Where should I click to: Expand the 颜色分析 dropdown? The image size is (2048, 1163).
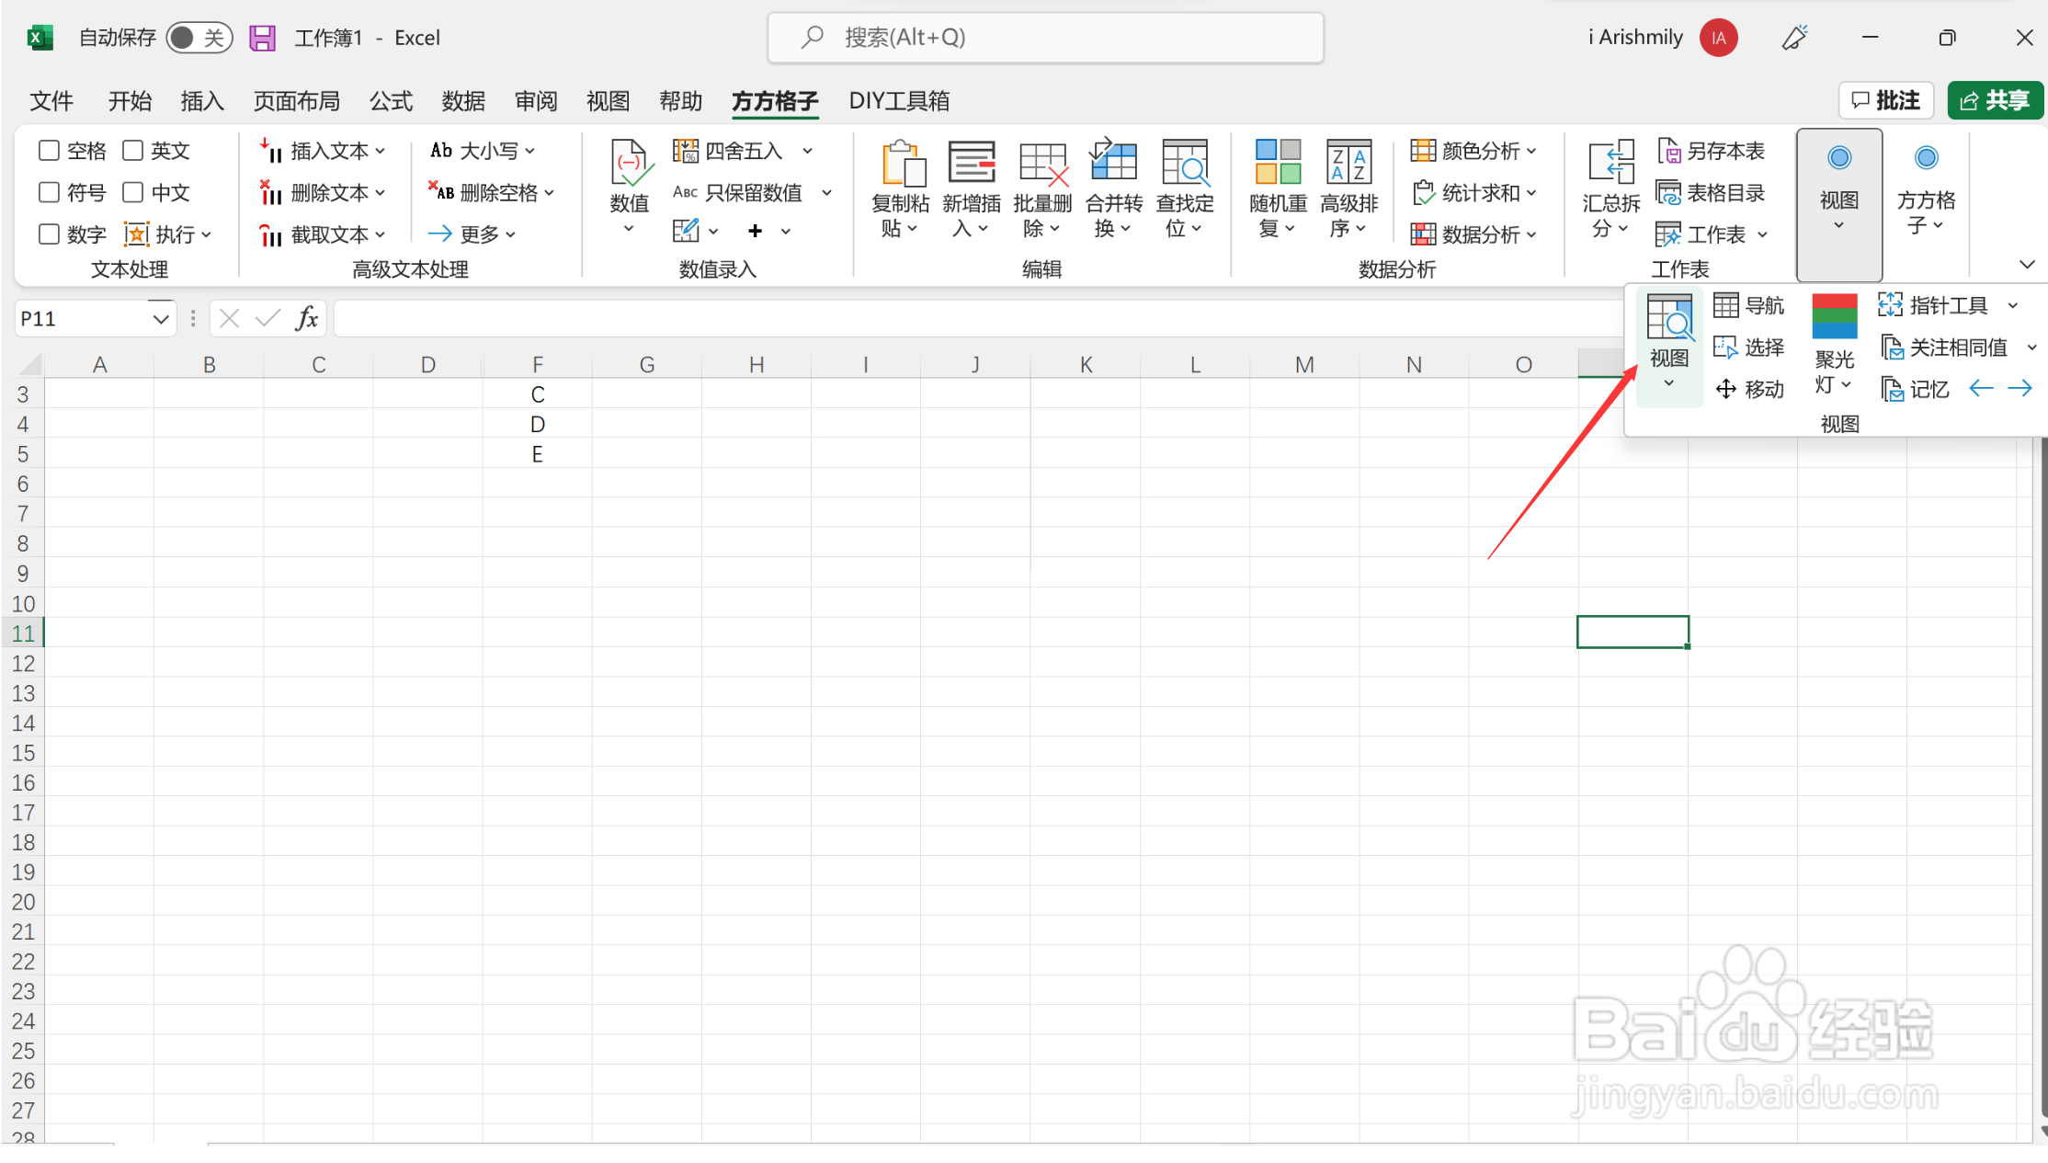pos(1531,151)
